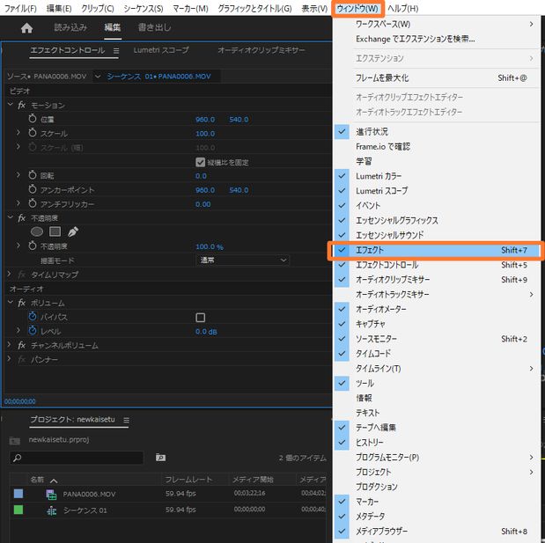
Task: Open the シーケンス(S) menu
Action: [x=144, y=8]
